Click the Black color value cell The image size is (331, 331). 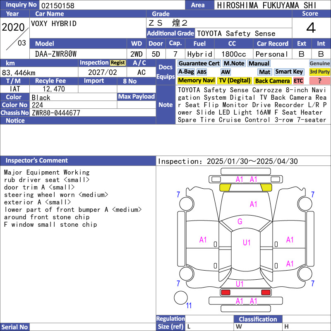click(x=74, y=97)
